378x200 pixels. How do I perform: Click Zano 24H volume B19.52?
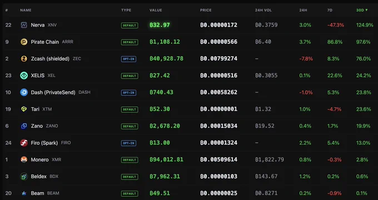[x=265, y=126]
